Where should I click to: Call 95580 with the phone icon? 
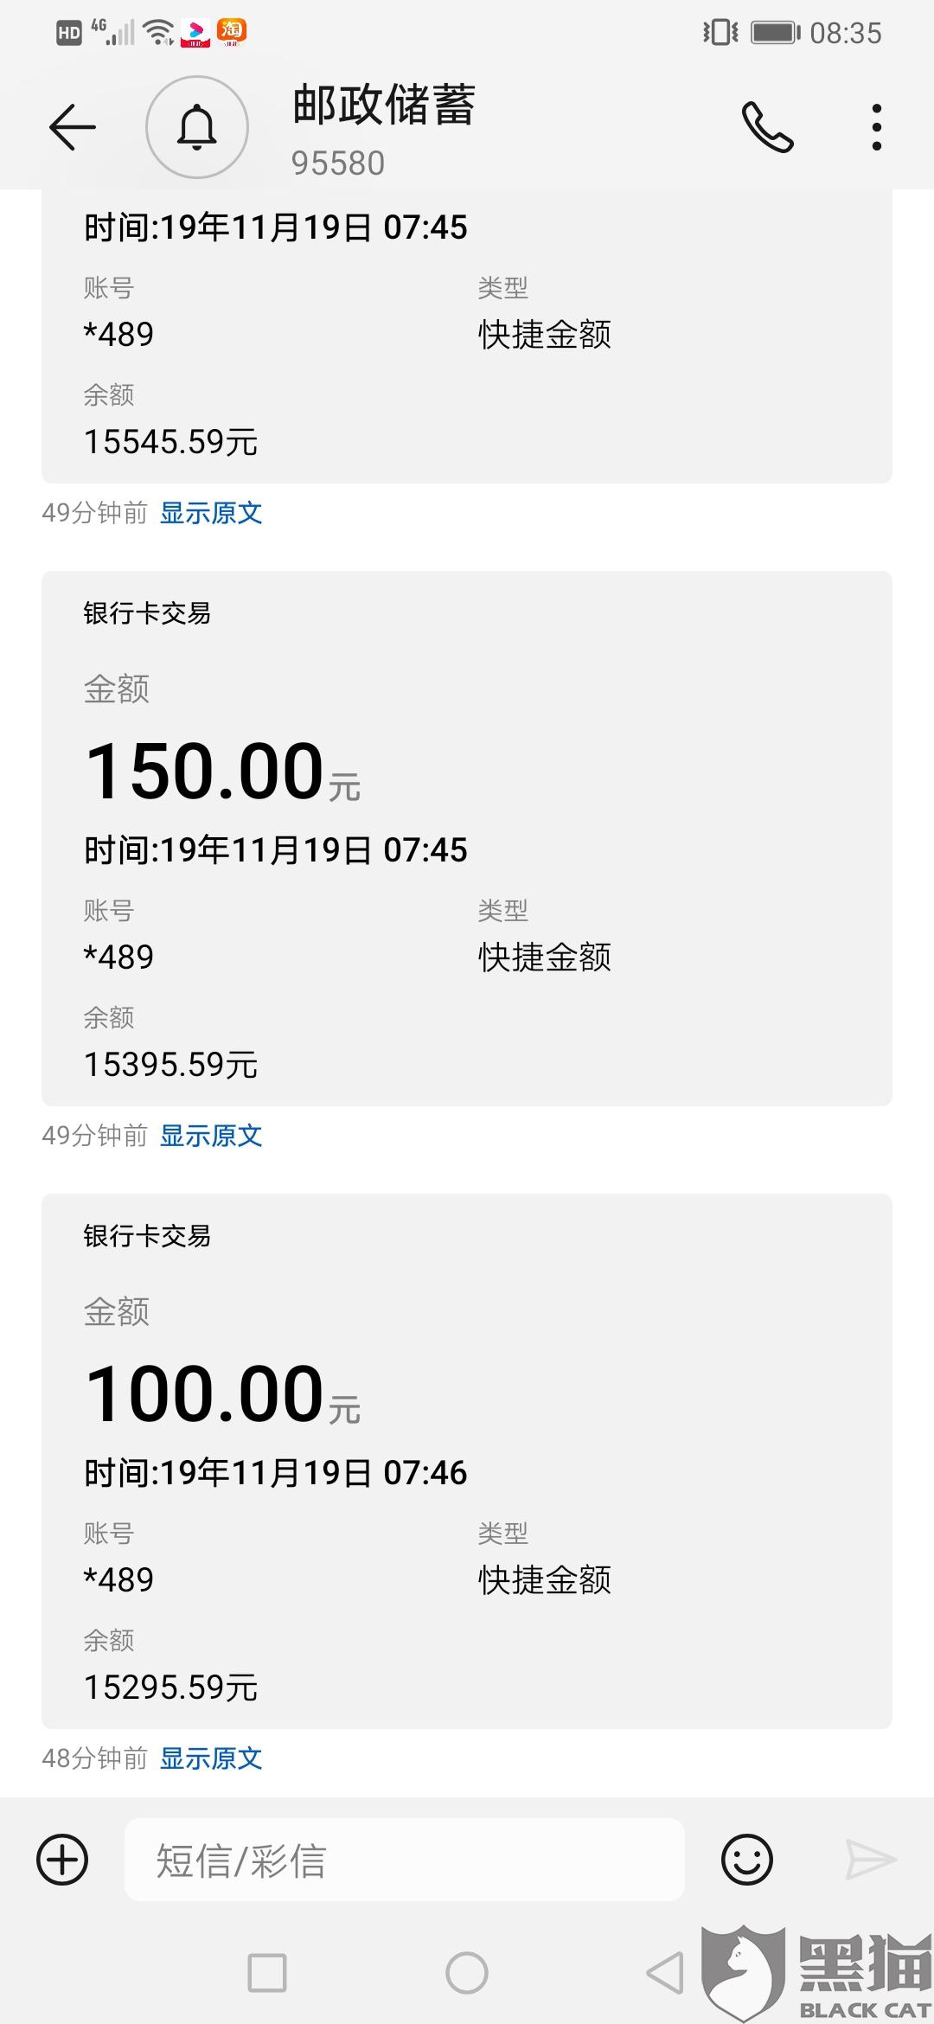(x=767, y=128)
